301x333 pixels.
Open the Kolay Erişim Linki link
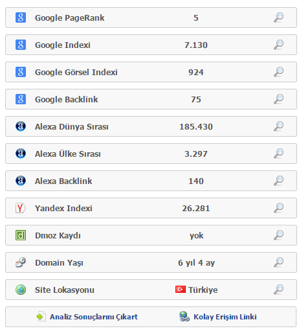coord(225,317)
